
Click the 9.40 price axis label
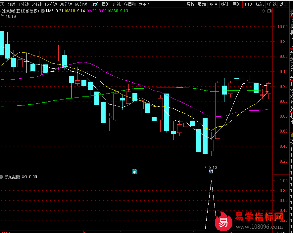(283, 72)
